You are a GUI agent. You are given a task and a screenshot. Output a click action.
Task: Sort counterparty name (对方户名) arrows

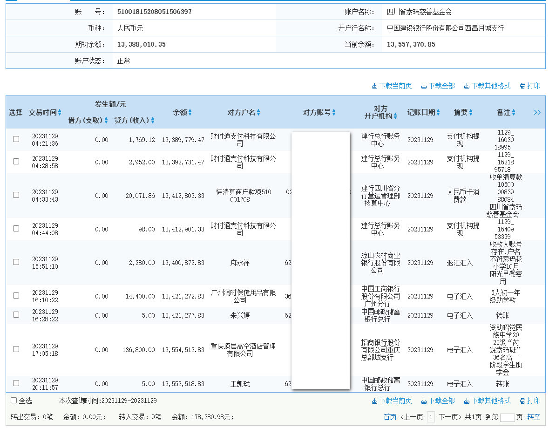click(258, 112)
